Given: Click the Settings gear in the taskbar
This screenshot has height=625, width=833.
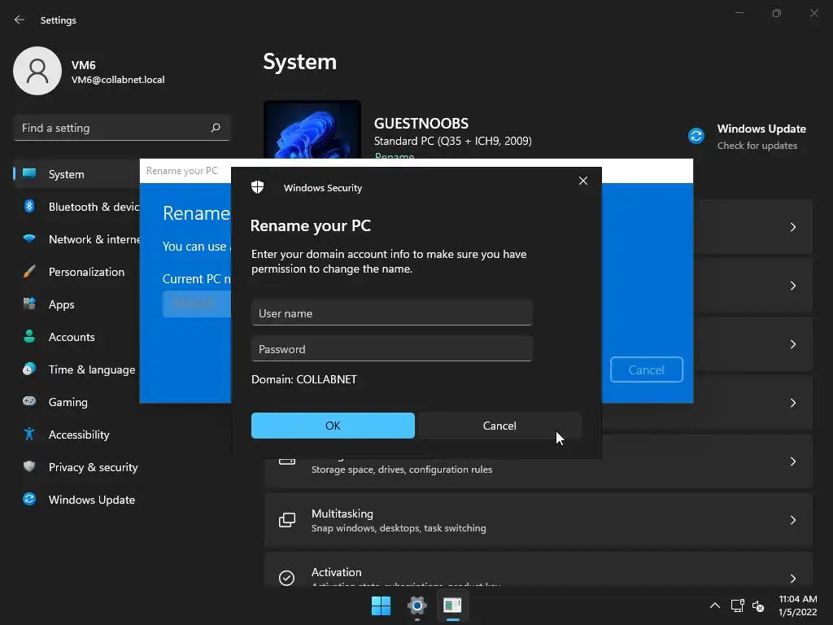Looking at the screenshot, I should pyautogui.click(x=417, y=605).
